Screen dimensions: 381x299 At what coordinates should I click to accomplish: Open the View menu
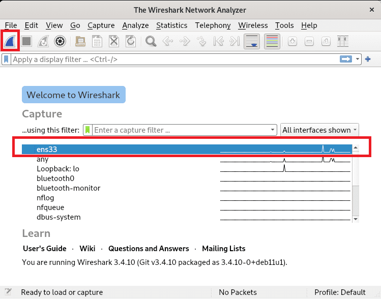[54, 25]
